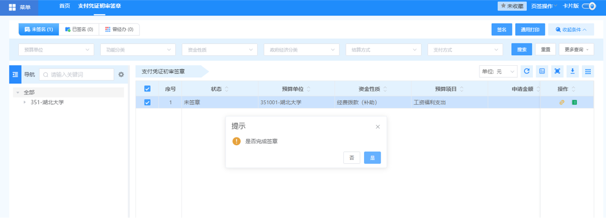
Task: Click the 签名 button
Action: click(502, 29)
